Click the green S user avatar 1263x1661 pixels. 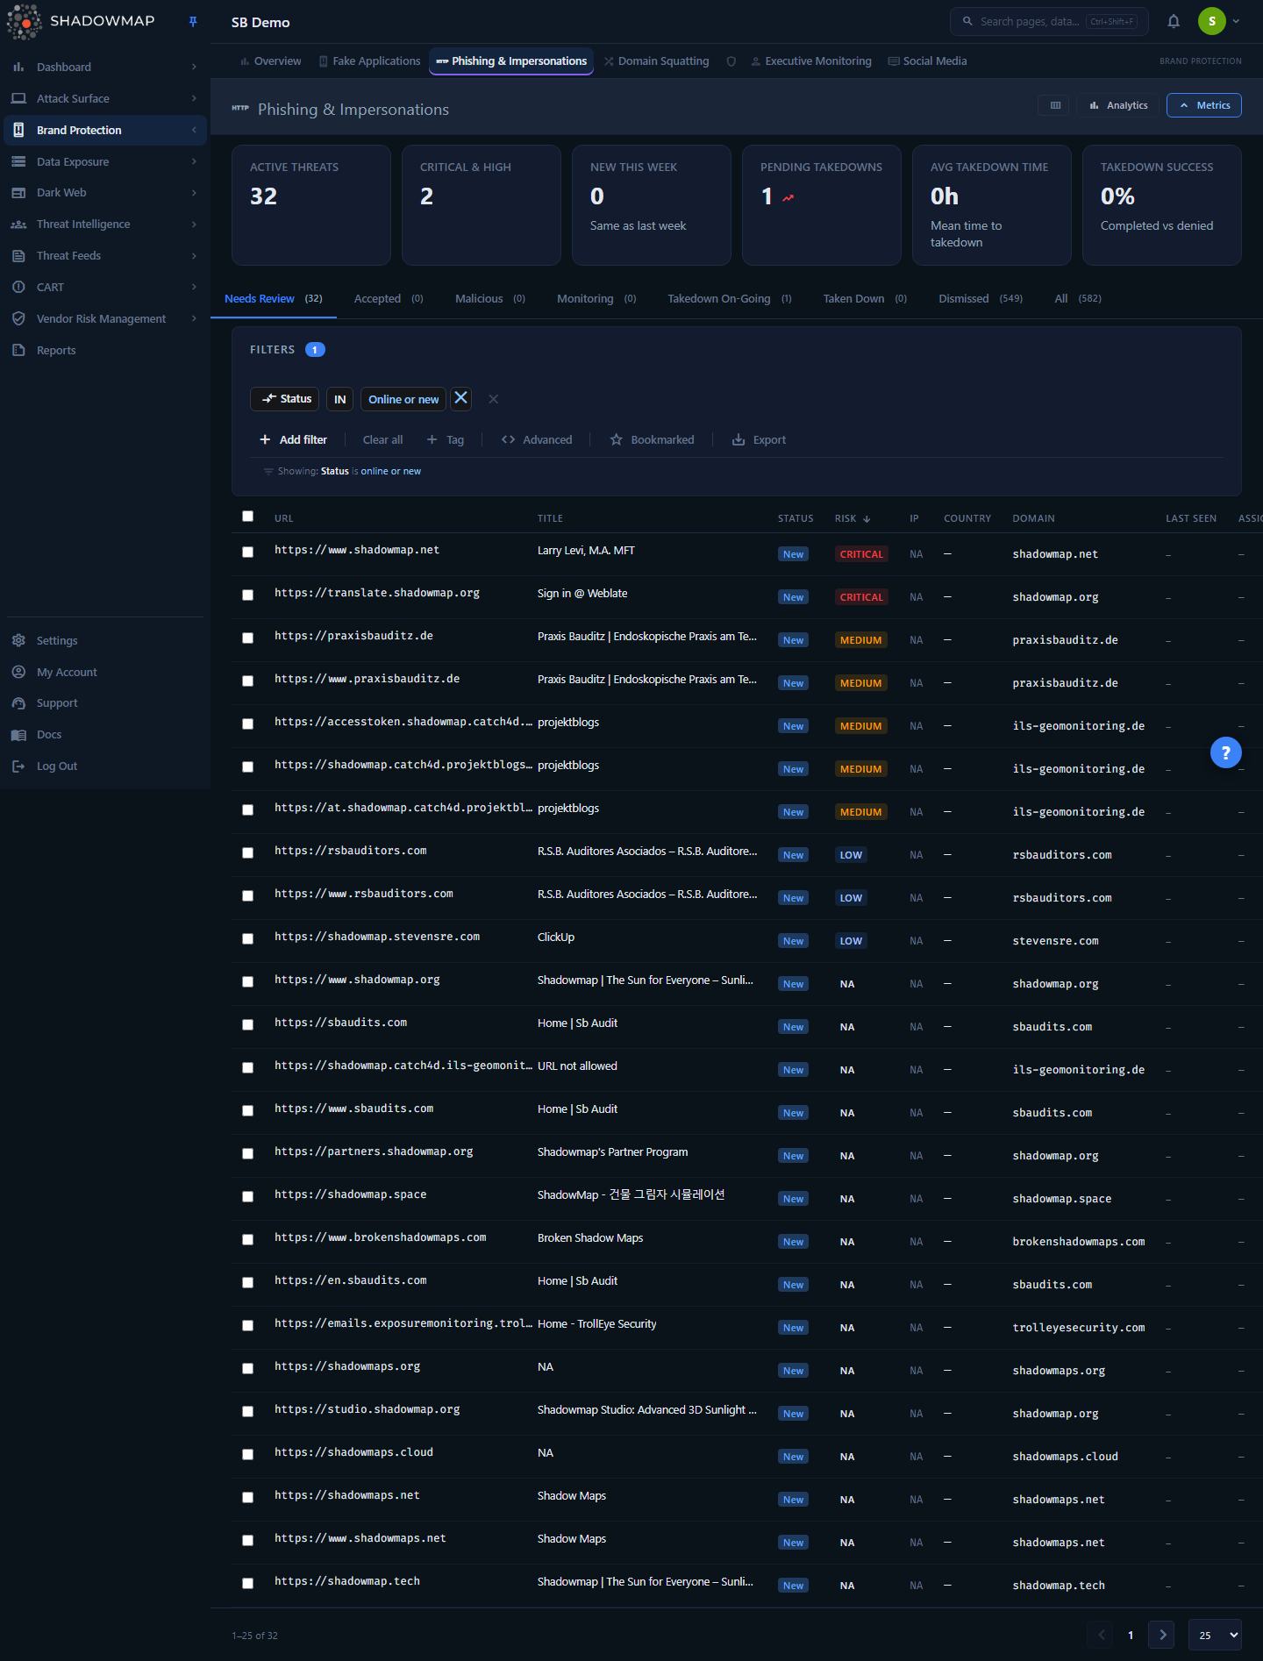[1211, 21]
